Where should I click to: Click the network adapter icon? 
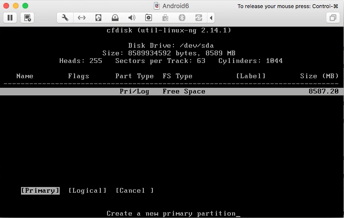tap(82, 18)
